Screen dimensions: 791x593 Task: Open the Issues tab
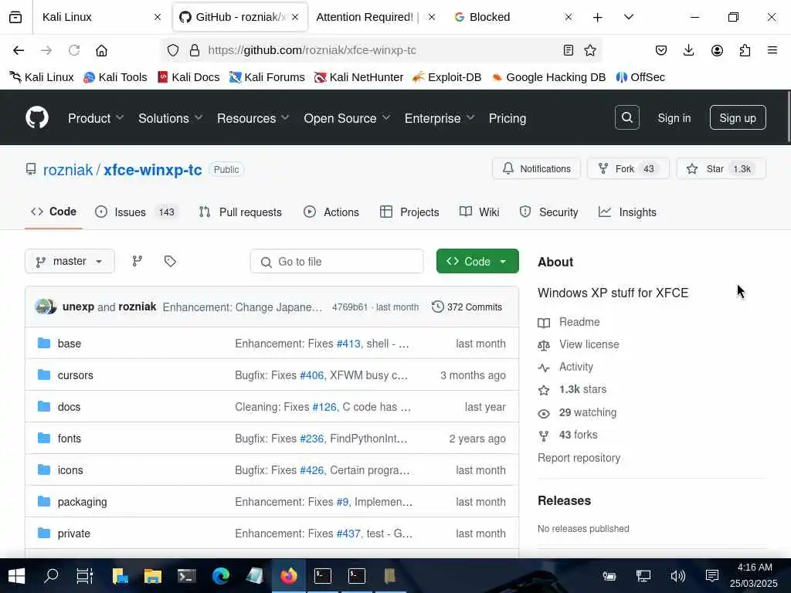[x=136, y=212]
